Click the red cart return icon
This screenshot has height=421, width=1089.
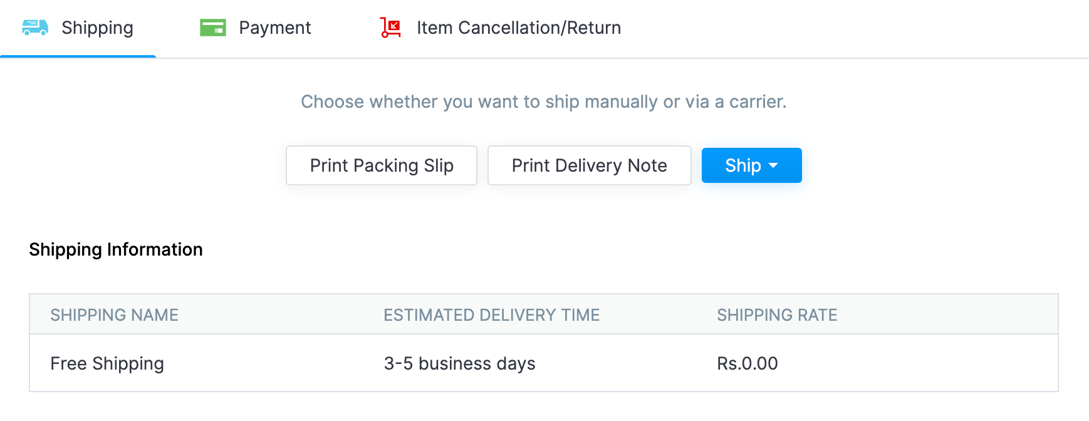(x=390, y=28)
